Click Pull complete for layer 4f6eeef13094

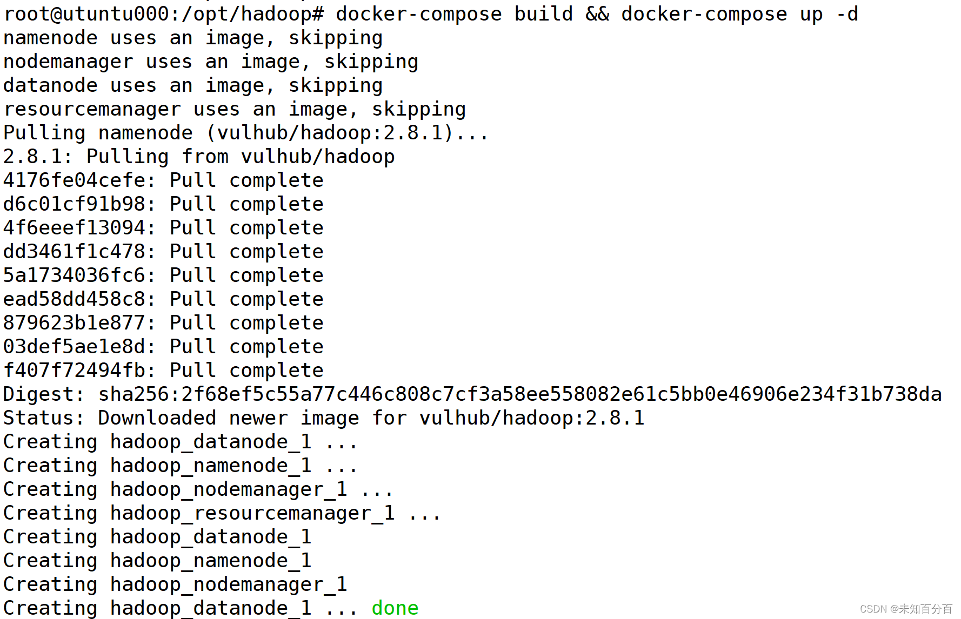[x=246, y=228]
